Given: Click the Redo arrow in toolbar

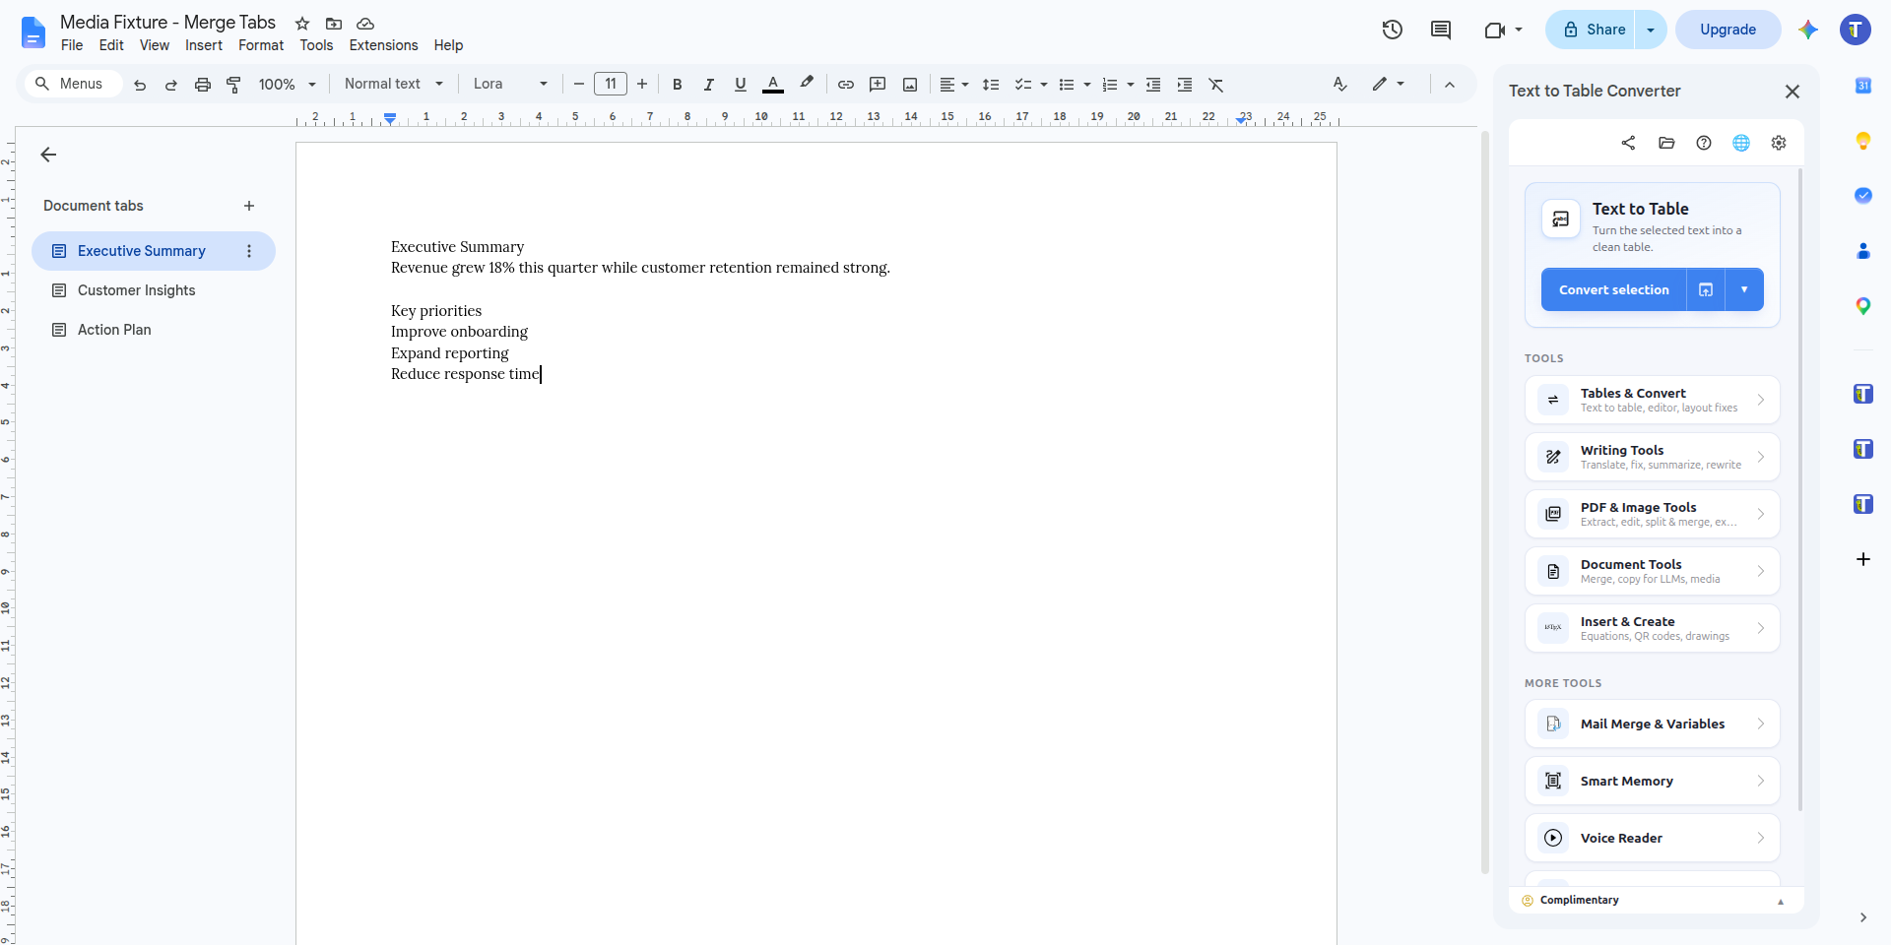Looking at the screenshot, I should 171,85.
